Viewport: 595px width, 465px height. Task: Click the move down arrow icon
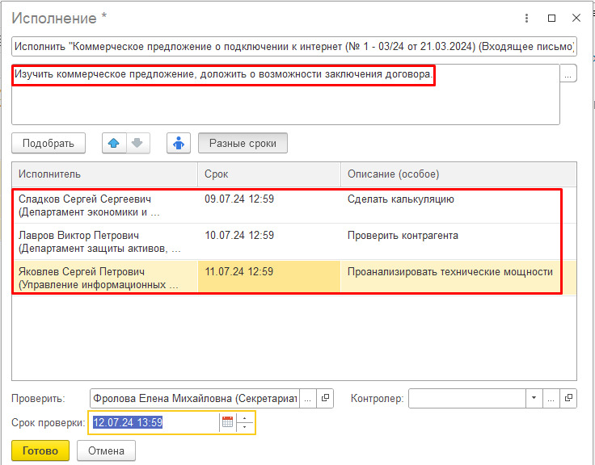pyautogui.click(x=137, y=143)
